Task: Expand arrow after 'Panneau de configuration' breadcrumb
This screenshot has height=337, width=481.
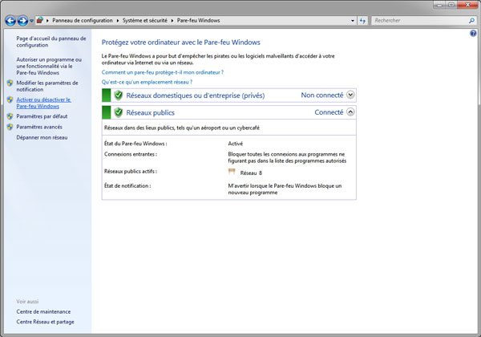Action: [118, 21]
